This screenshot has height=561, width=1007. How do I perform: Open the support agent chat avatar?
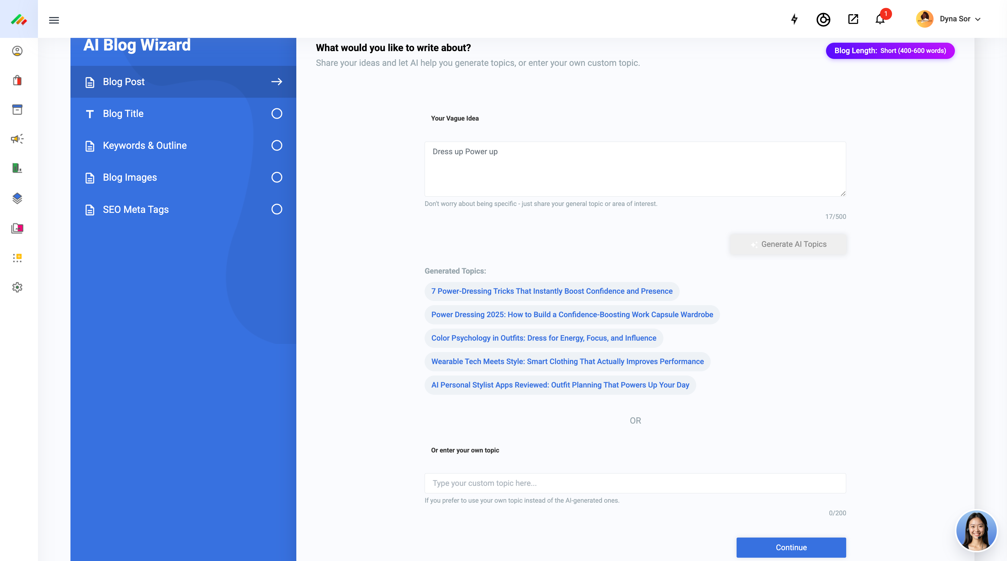(976, 531)
